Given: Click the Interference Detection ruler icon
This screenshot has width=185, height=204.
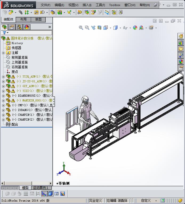Looking at the screenshot, I should (107, 12).
